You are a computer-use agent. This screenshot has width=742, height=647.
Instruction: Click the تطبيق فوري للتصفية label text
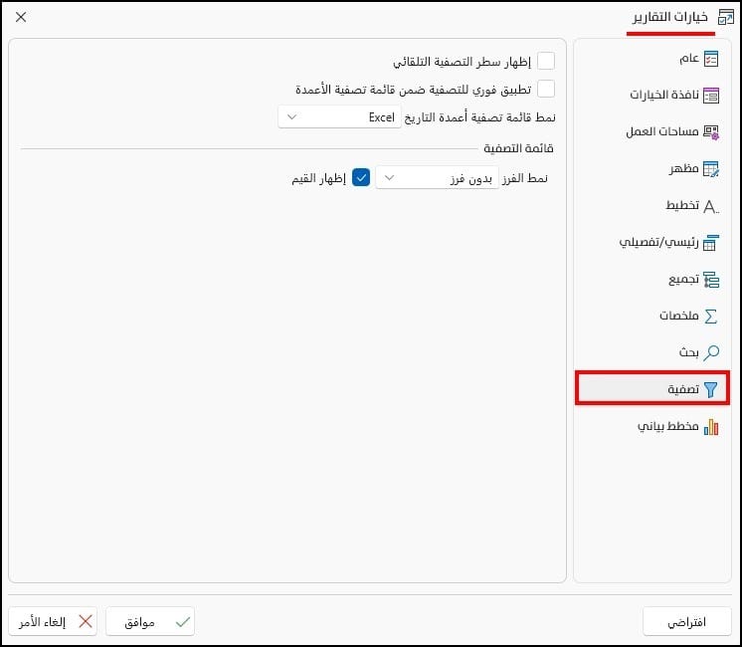click(x=413, y=89)
